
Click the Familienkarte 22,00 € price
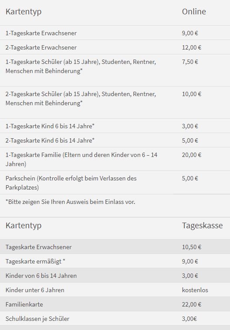[x=191, y=304]
